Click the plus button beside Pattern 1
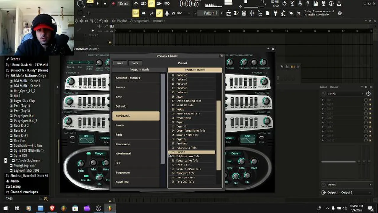The height and width of the screenshot is (213, 378). tap(221, 13)
